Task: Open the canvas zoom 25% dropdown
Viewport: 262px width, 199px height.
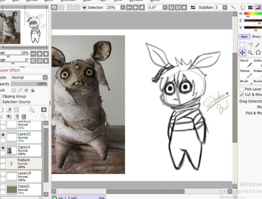Action: [x=123, y=7]
